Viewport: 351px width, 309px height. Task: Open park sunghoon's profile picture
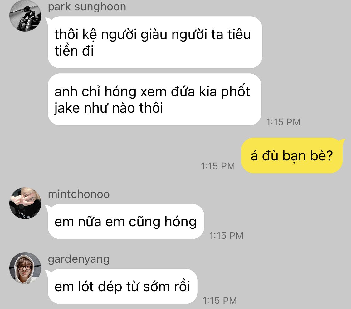(25, 16)
